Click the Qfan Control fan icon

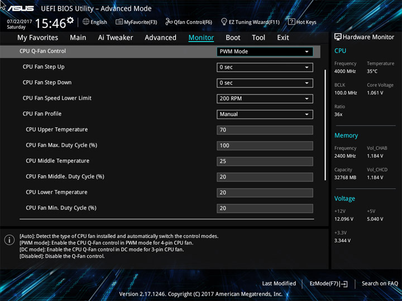coord(169,22)
